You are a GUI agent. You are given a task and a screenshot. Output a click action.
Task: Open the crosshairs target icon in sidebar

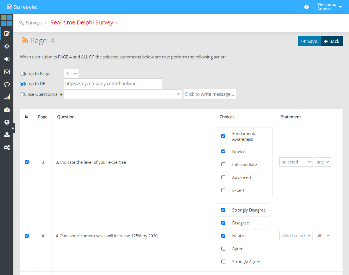click(x=7, y=46)
